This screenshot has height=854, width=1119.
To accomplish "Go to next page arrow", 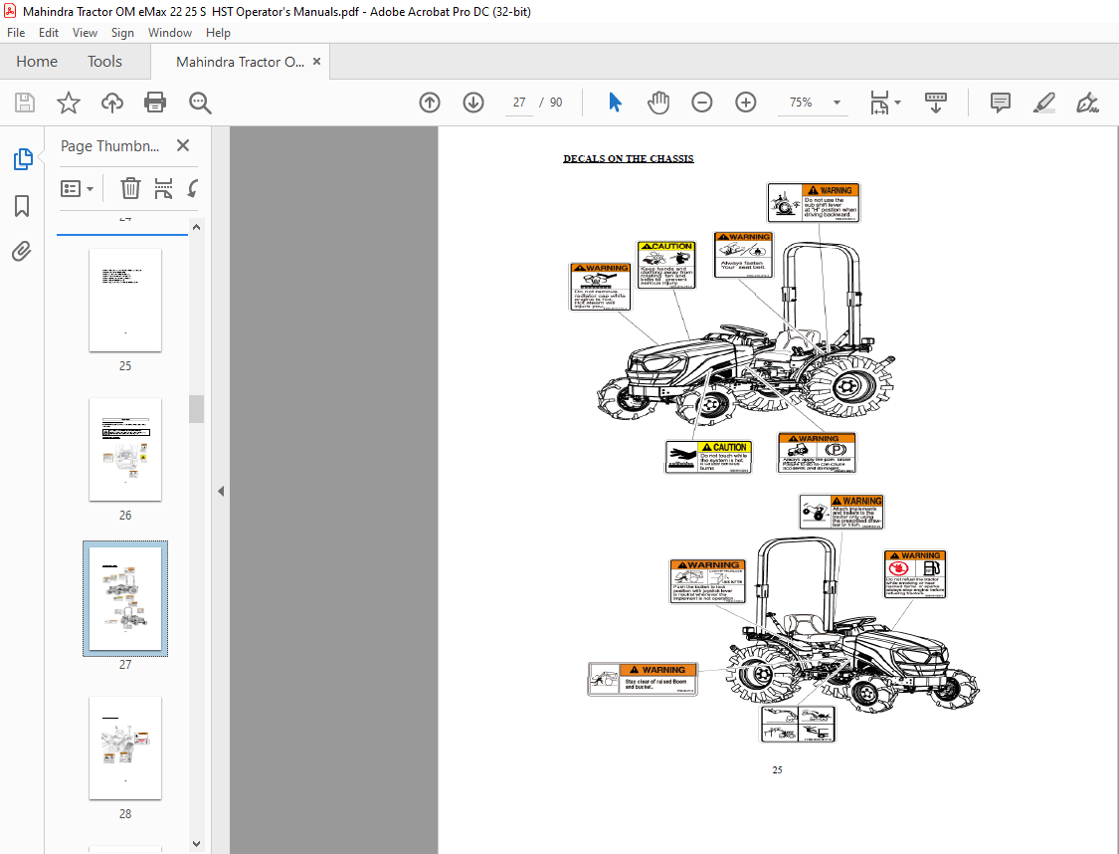I will (x=473, y=103).
